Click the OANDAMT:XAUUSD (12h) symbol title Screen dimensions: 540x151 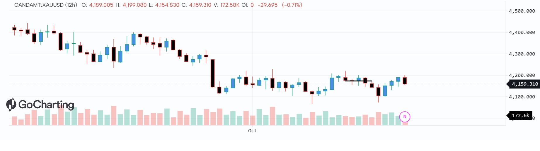pyautogui.click(x=46, y=5)
